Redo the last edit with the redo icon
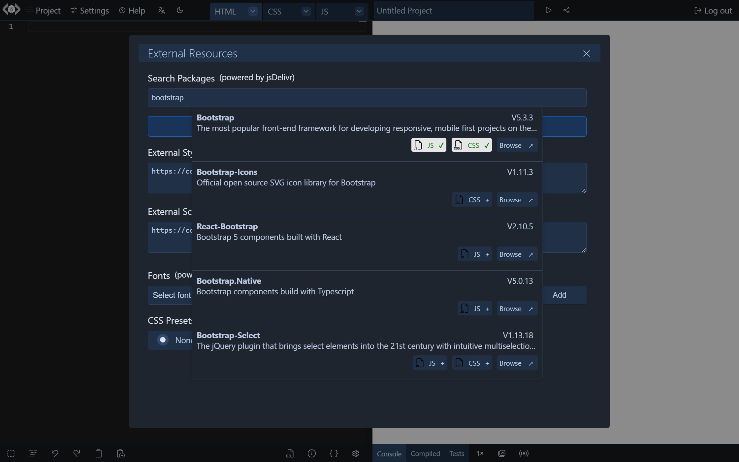 (77, 453)
